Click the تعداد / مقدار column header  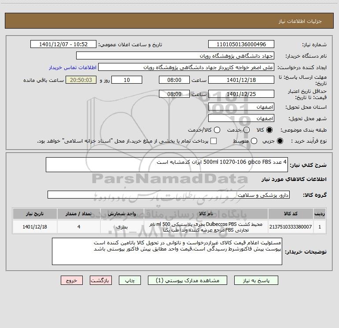[79, 214]
